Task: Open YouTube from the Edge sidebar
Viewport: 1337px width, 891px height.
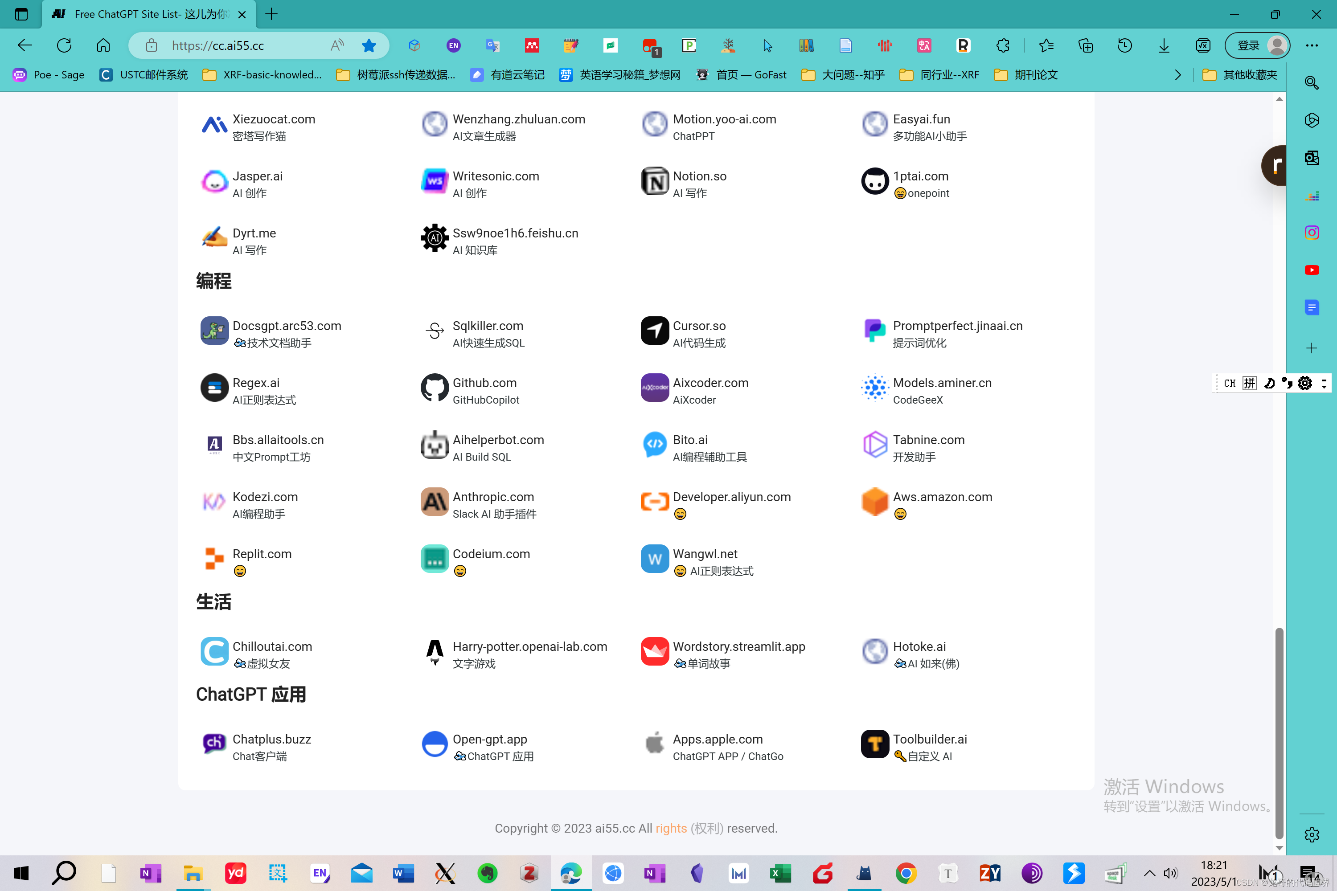Action: coord(1312,270)
